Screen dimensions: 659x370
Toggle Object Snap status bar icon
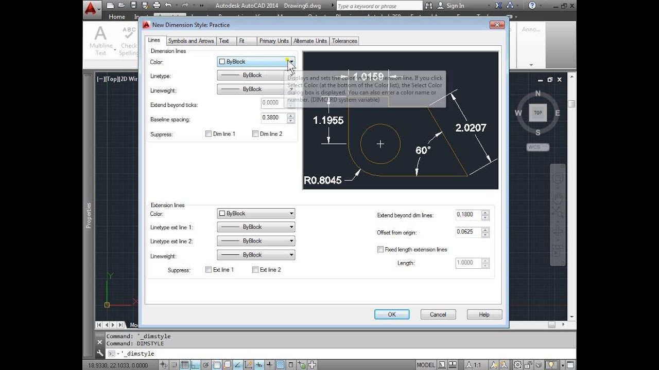(216, 365)
